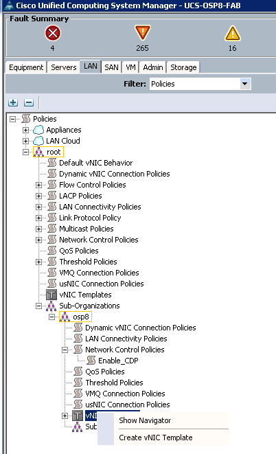Click the top-level Policies scroll icon
Screen dimensions: 276x454
coord(26,119)
